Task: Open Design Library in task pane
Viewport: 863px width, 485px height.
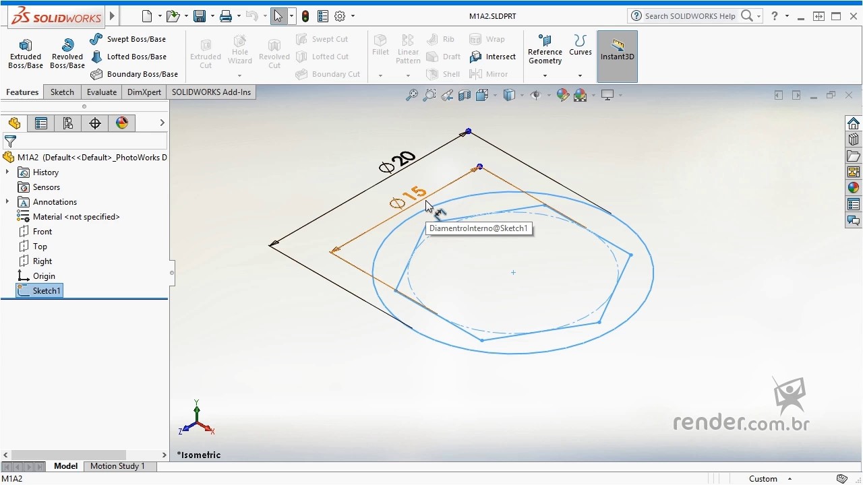Action: pyautogui.click(x=854, y=139)
